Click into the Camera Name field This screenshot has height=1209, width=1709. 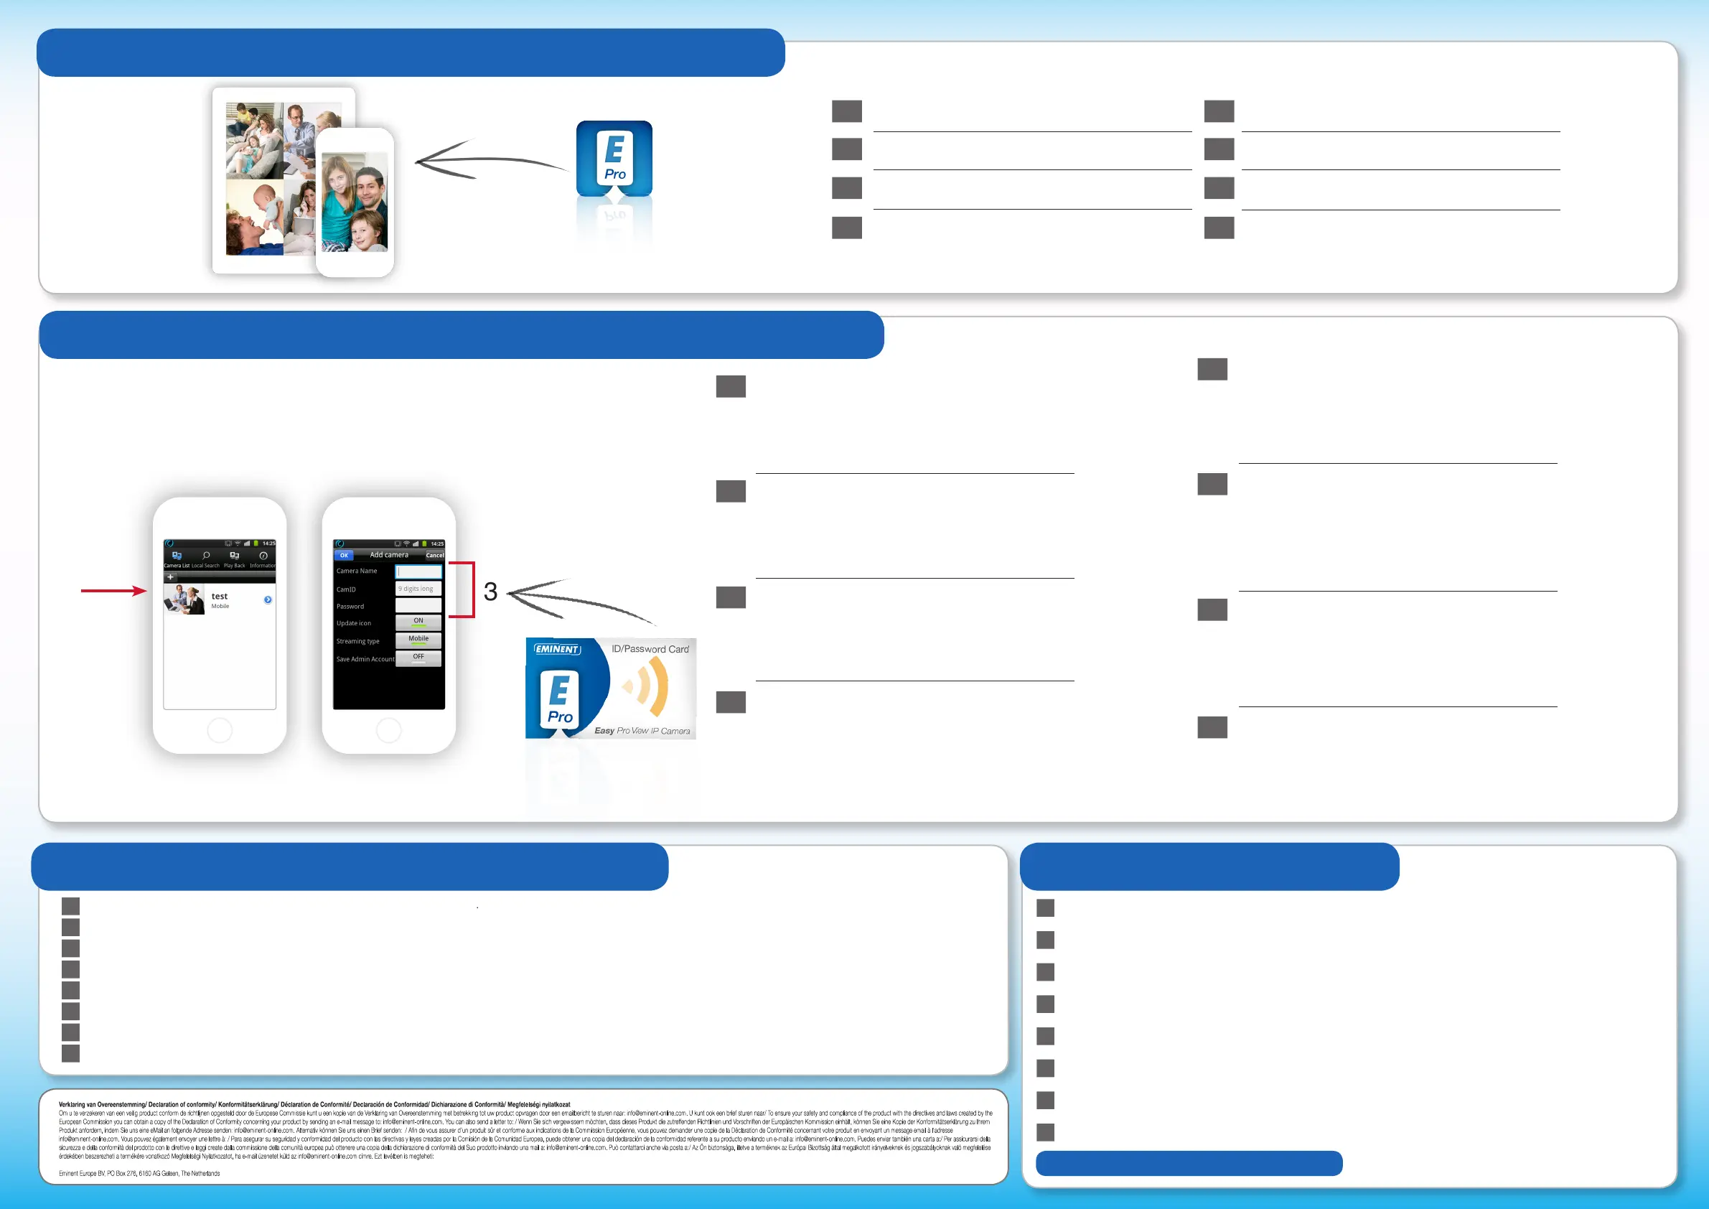[x=418, y=571]
